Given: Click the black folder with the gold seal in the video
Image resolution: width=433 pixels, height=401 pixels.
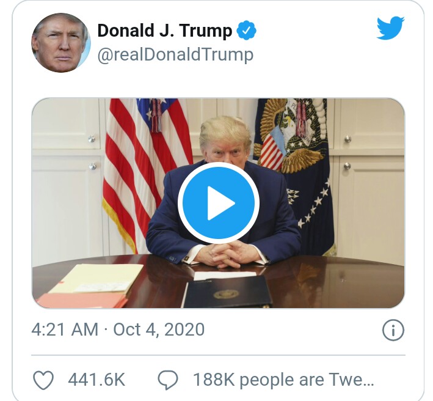Looking at the screenshot, I should pyautogui.click(x=227, y=292).
